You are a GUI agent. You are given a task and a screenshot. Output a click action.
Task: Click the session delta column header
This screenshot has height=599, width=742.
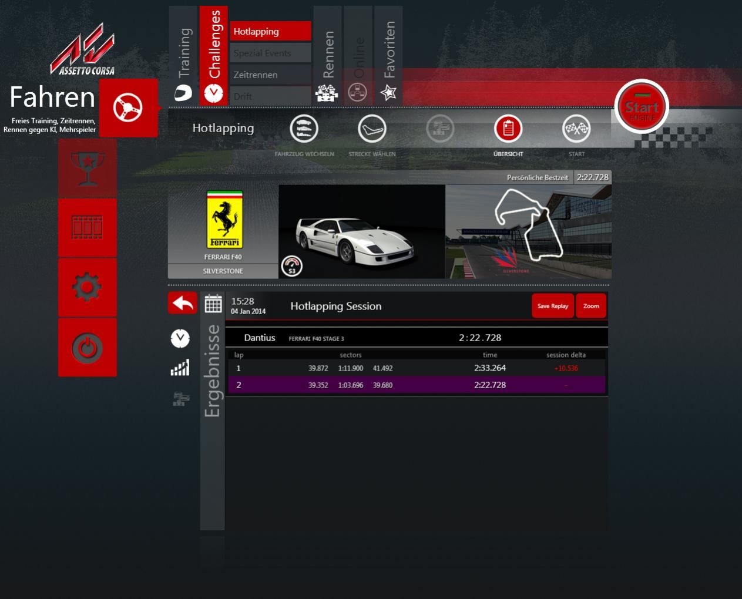566,355
